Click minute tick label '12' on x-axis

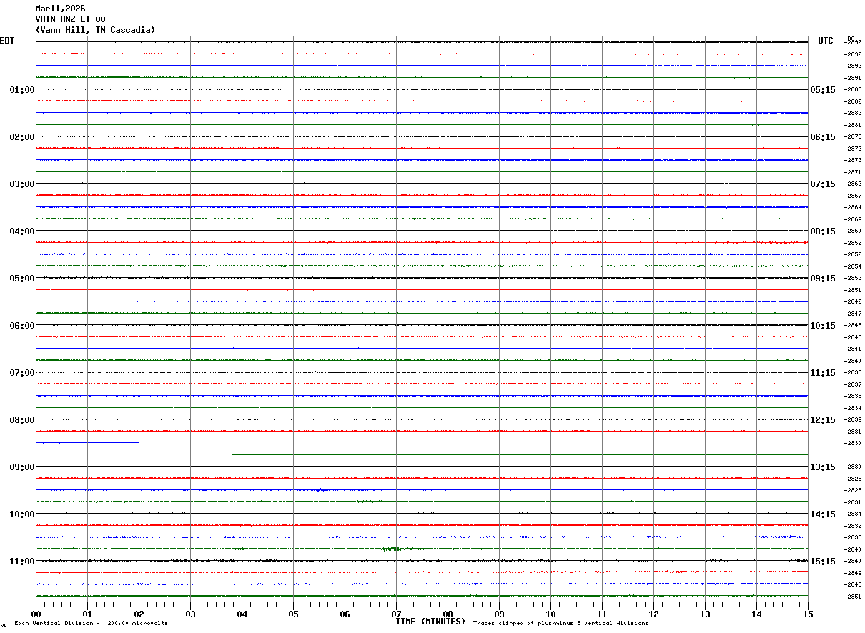(653, 614)
